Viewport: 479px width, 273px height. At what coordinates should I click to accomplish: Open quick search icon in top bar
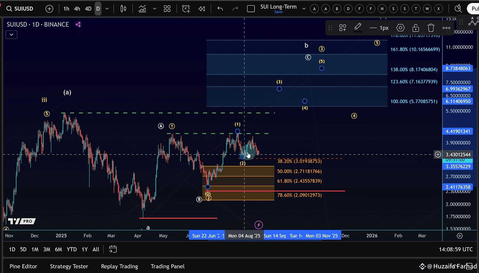458,9
